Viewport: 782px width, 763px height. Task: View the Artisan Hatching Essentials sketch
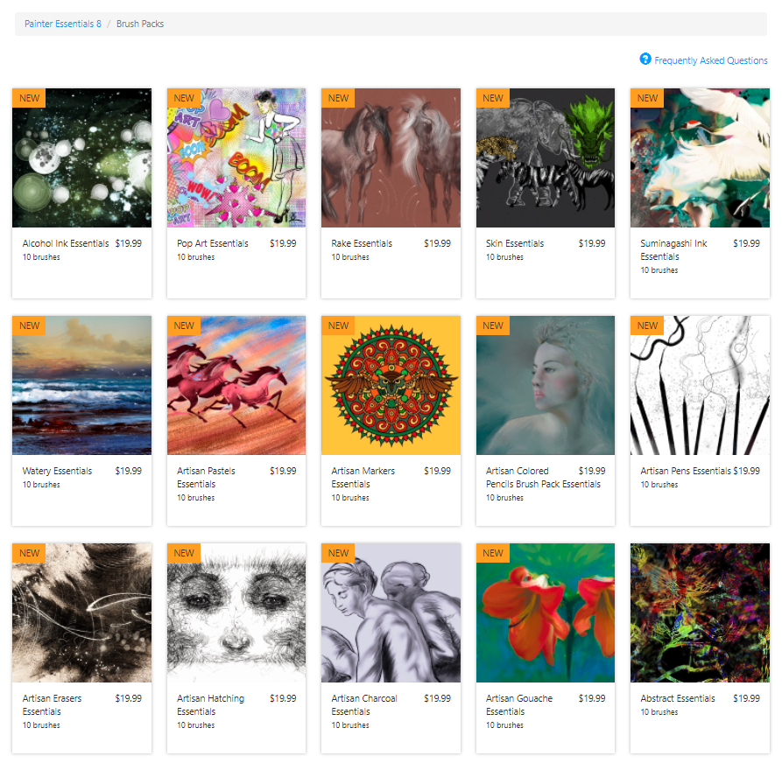pos(236,613)
